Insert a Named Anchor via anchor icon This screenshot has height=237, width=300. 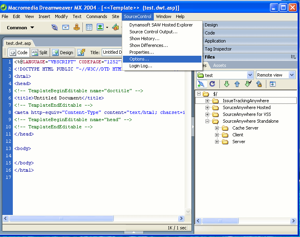[x=76, y=27]
